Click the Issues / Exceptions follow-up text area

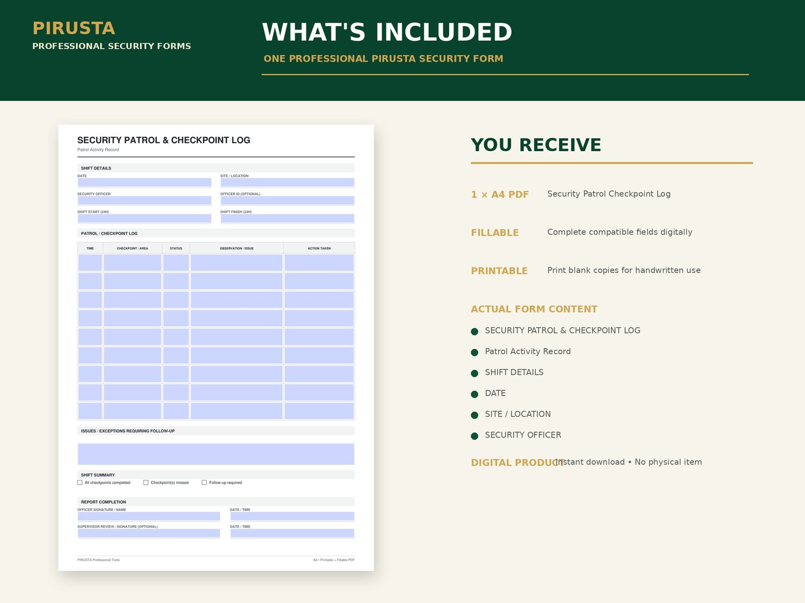coord(216,454)
